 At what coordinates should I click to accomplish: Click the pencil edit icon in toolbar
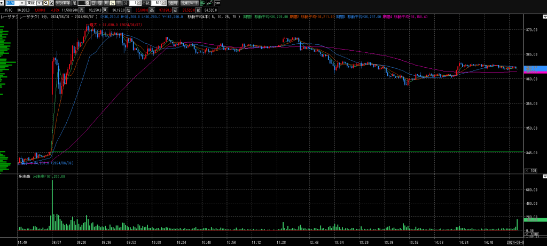[x=51, y=3]
